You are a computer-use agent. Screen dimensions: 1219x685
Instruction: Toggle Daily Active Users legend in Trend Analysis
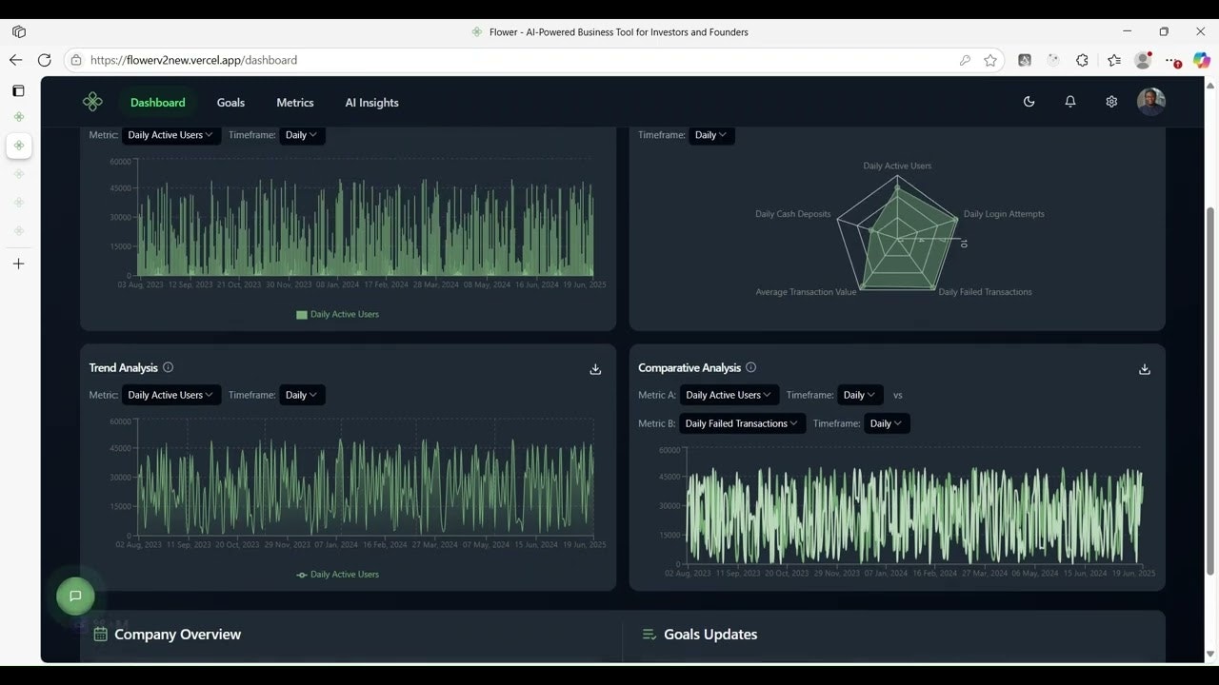[x=337, y=575]
